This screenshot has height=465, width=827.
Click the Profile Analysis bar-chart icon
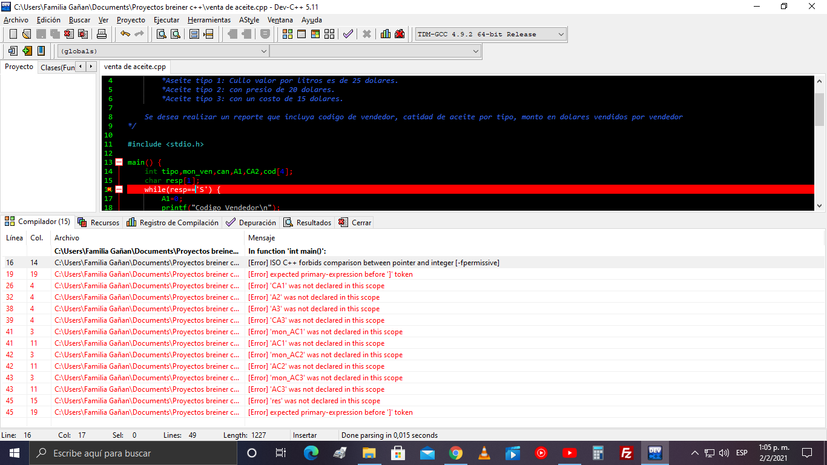coord(386,34)
